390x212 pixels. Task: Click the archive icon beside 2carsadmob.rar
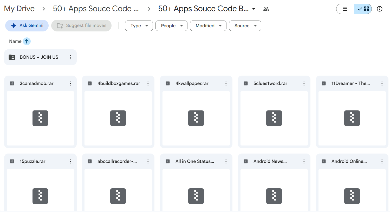[12, 83]
